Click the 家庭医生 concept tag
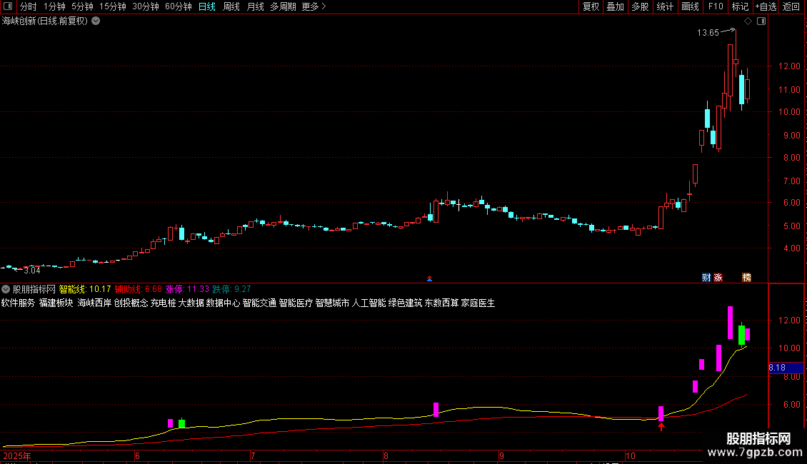This screenshot has height=464, width=807. point(478,303)
